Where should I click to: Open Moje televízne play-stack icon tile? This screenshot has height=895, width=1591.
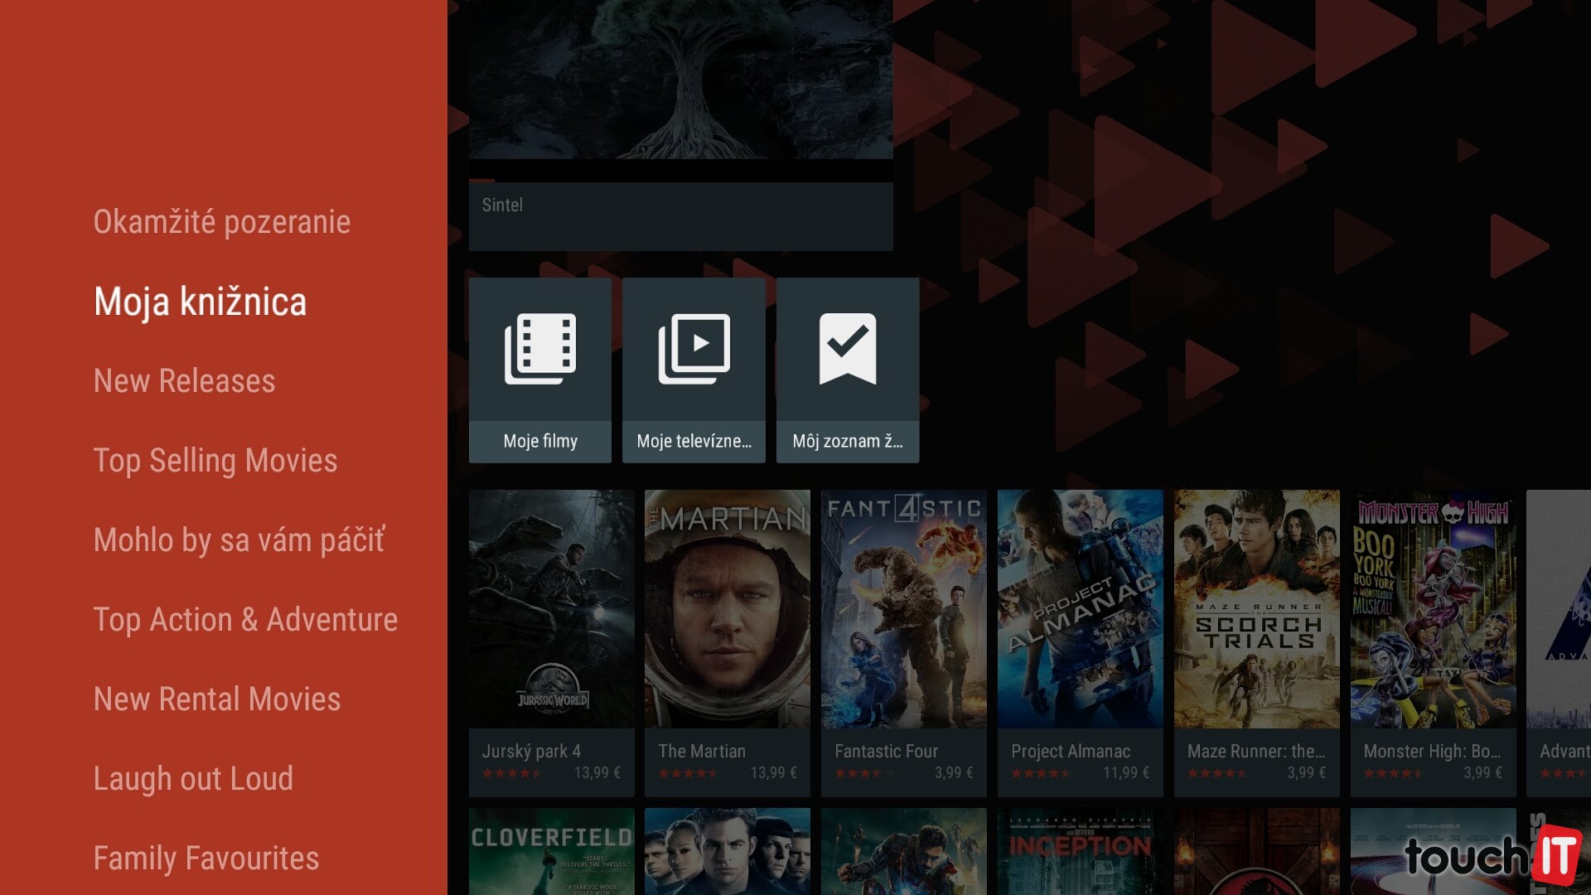[694, 349]
